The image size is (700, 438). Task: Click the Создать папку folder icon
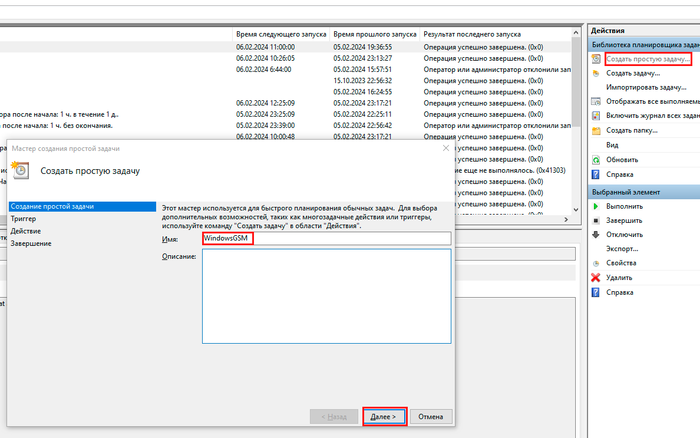pos(596,130)
